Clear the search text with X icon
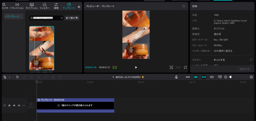 pos(61,18)
